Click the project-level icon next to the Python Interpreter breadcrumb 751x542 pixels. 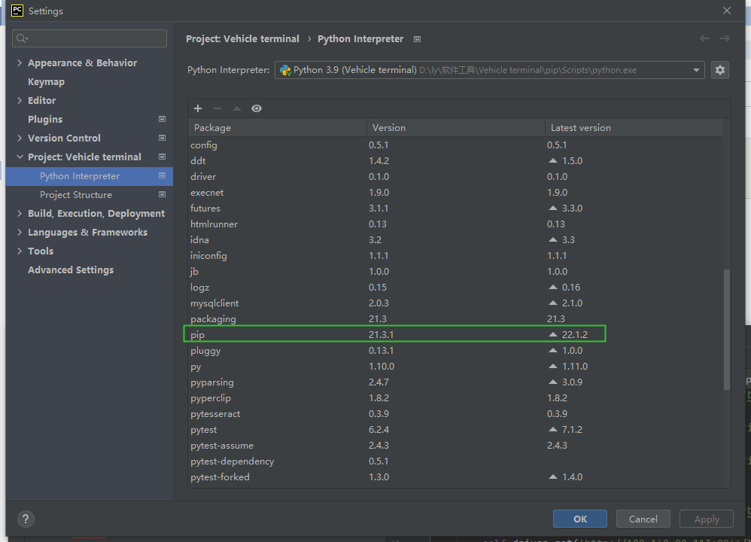(x=418, y=39)
